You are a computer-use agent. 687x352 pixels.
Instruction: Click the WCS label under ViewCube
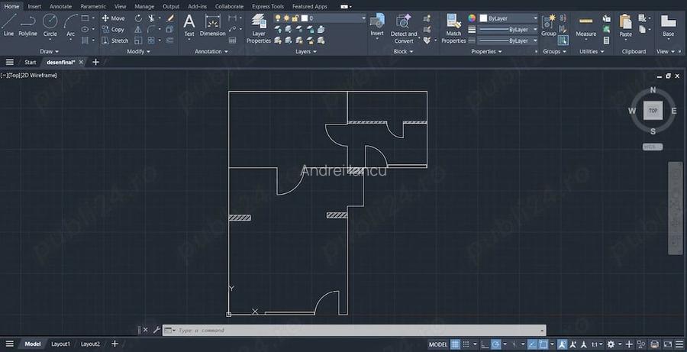(653, 147)
